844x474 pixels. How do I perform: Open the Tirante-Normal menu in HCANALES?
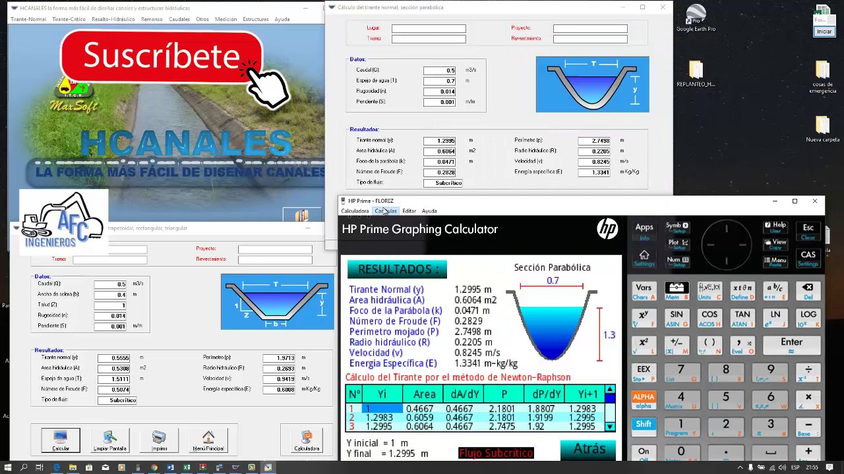click(x=28, y=19)
